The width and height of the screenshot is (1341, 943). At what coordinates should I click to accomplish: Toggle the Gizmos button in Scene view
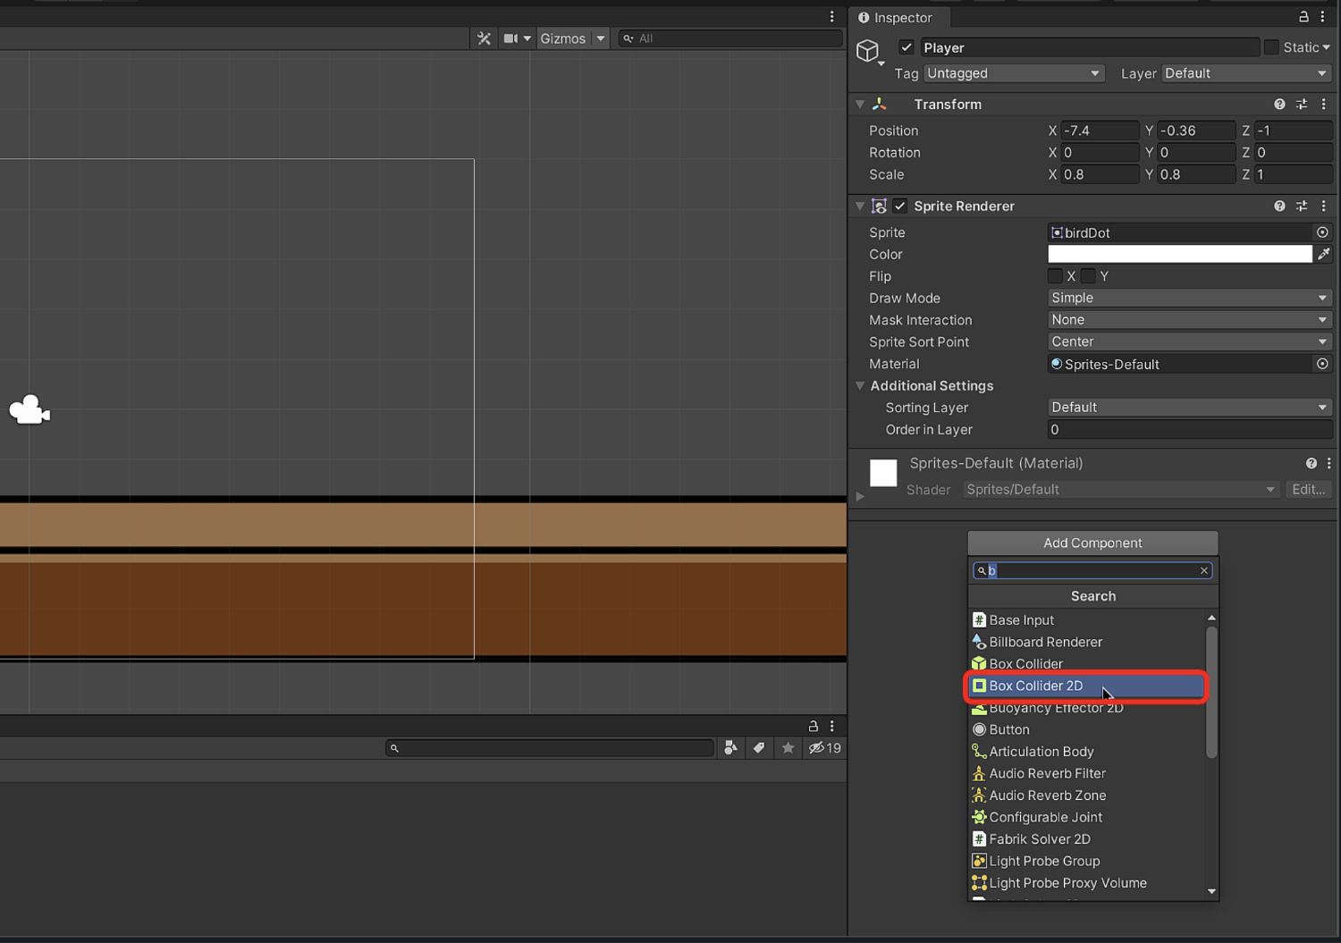click(x=563, y=38)
